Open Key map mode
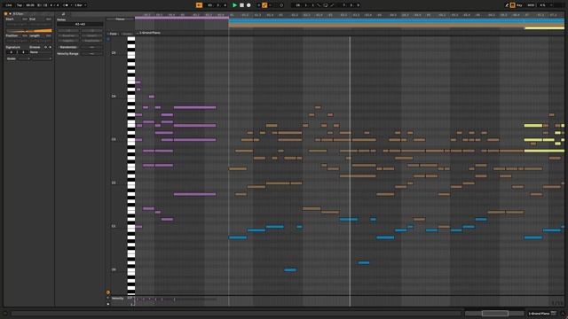Screen dimensions: 568x319 click(x=519, y=5)
